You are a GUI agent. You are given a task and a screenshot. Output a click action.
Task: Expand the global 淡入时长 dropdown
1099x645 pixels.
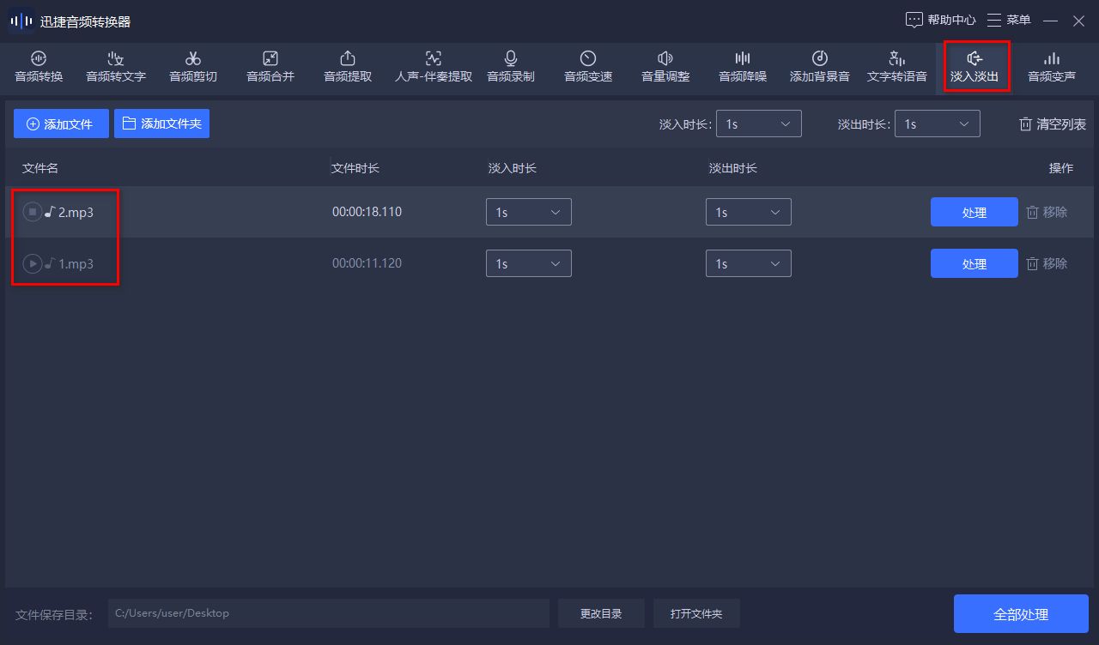click(x=759, y=124)
